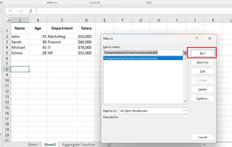Click the Step Into button
The image size is (232, 147).
[202, 62]
